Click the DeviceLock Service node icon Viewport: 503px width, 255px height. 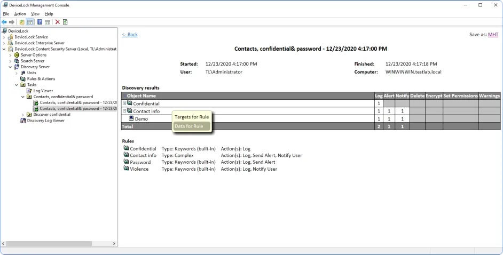point(11,37)
